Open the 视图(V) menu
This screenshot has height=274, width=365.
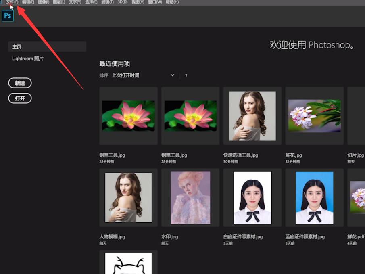(x=138, y=2)
